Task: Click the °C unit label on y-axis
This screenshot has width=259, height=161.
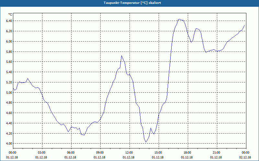Action: tap(10, 14)
